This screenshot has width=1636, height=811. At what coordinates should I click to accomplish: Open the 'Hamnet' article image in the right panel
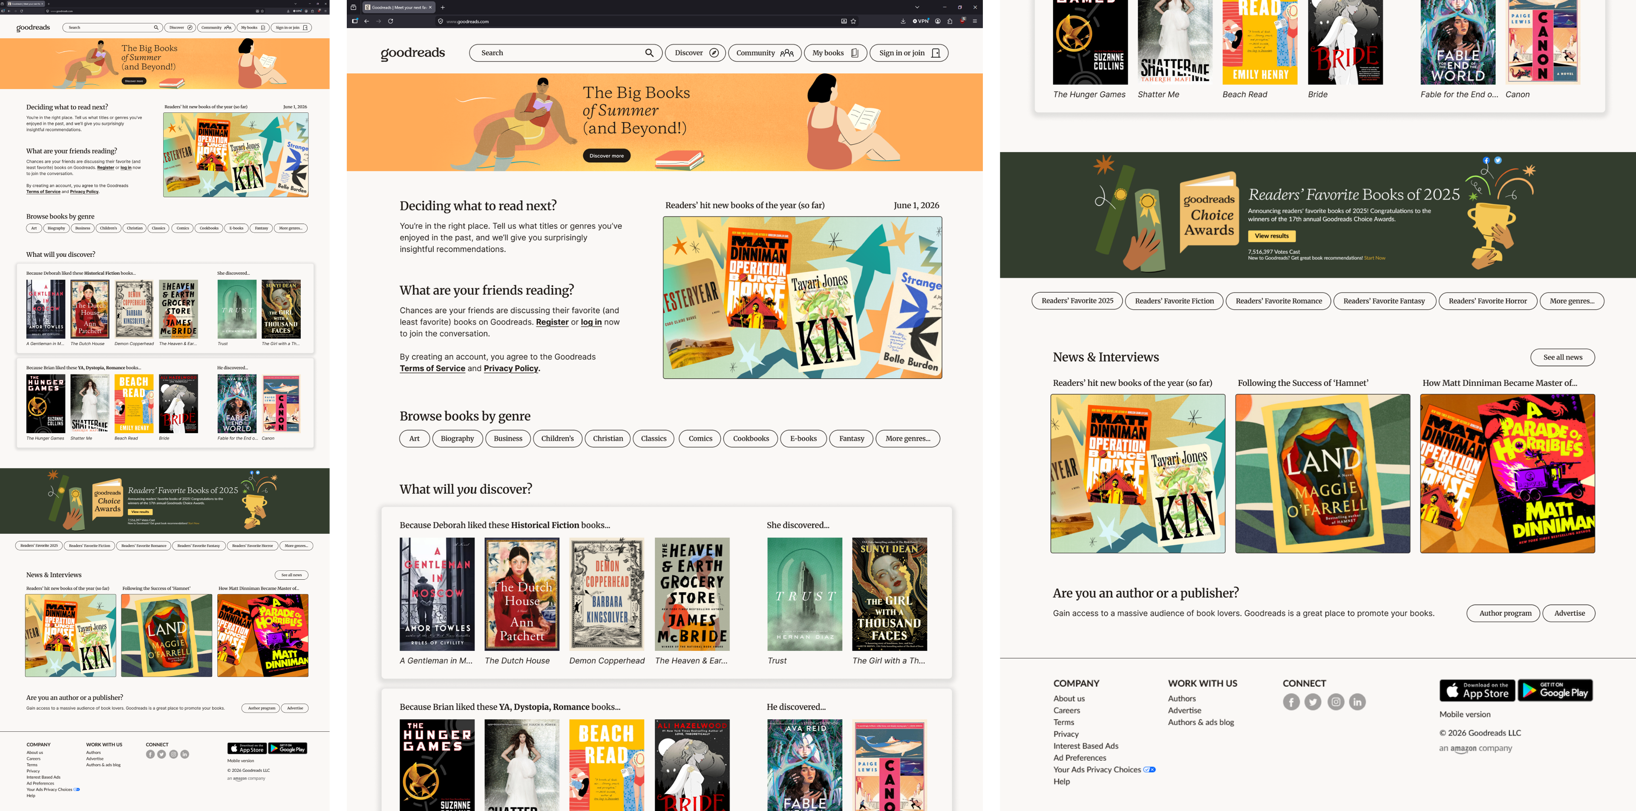coord(1323,474)
